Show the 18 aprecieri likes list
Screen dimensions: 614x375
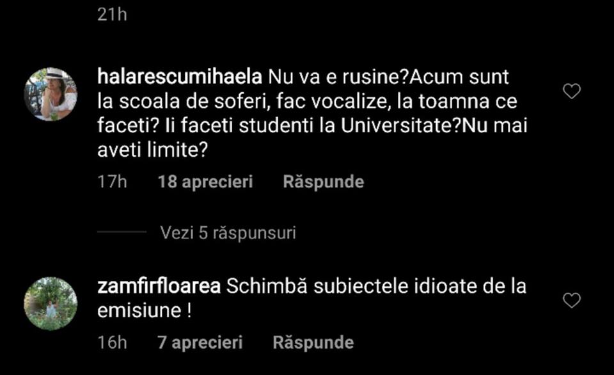pos(205,182)
